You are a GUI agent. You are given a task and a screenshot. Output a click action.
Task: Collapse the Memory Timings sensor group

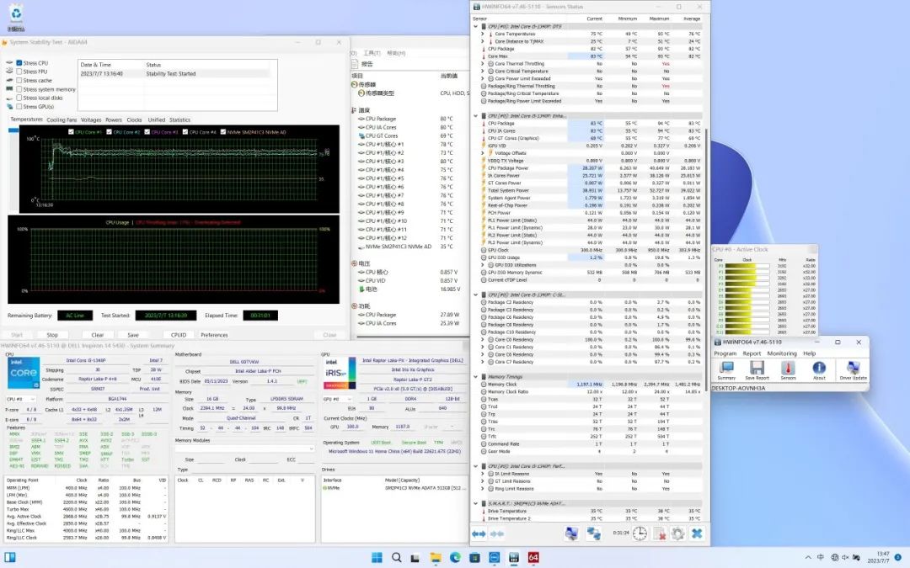pos(476,377)
